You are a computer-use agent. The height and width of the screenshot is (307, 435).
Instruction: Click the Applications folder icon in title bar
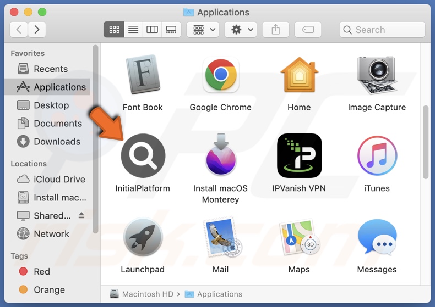pyautogui.click(x=189, y=12)
